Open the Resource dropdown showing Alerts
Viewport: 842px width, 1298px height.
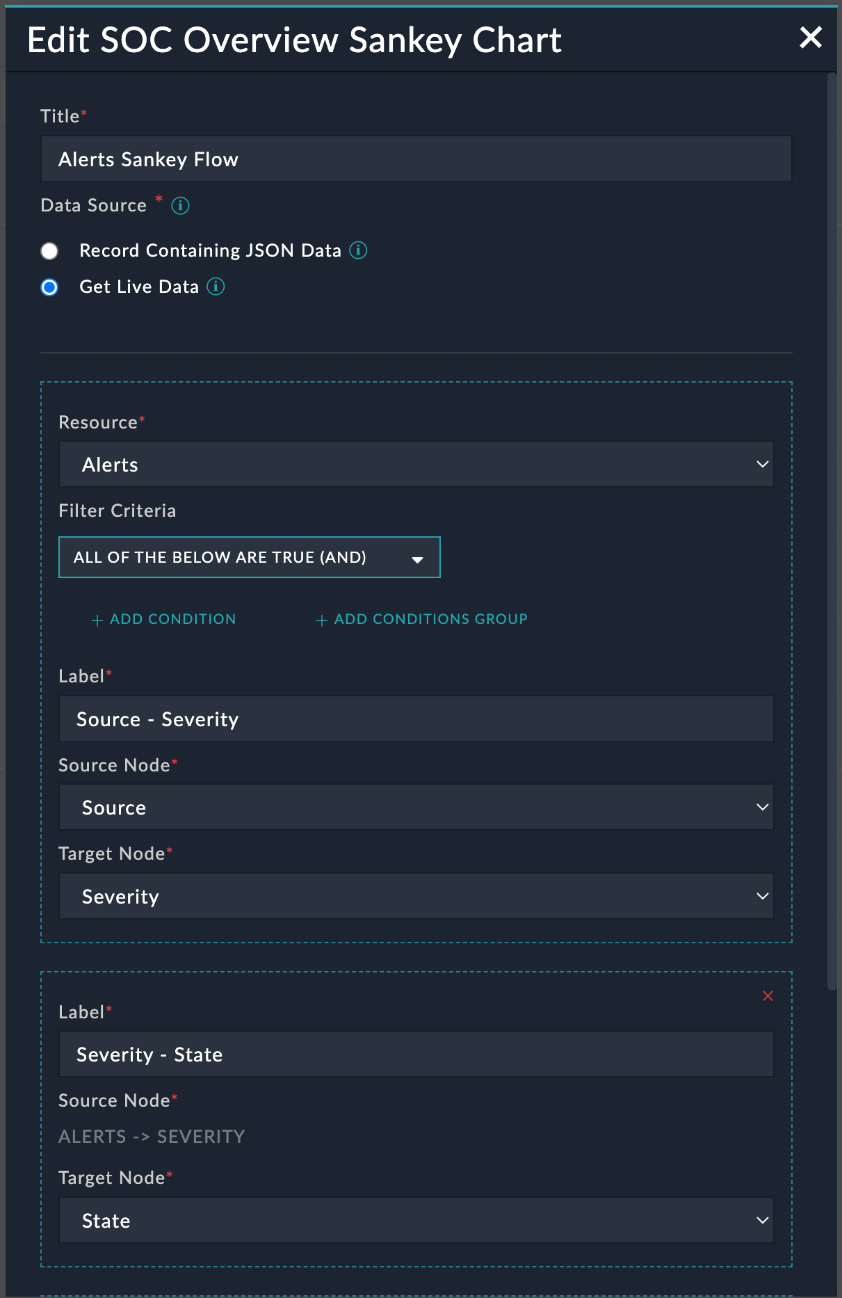pos(416,465)
